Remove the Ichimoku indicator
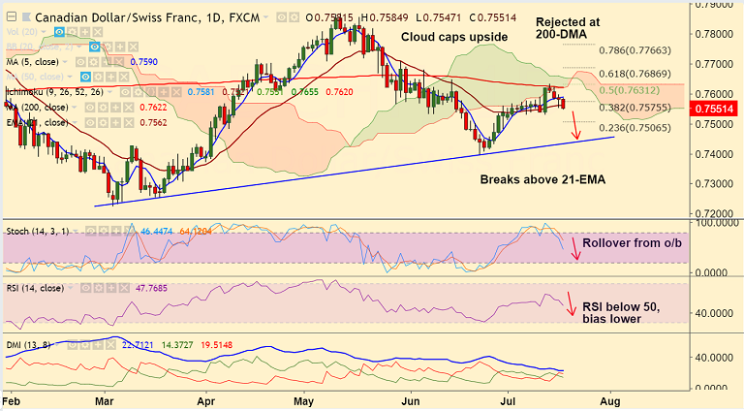The height and width of the screenshot is (411, 744). point(176,92)
